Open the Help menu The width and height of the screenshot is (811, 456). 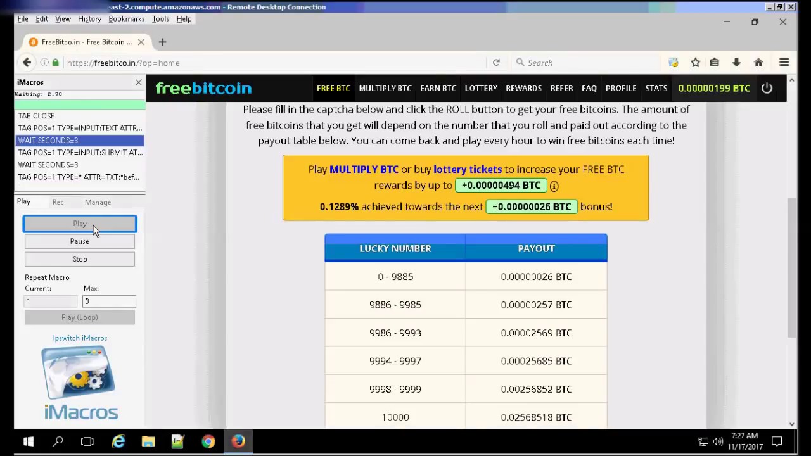coord(184,19)
